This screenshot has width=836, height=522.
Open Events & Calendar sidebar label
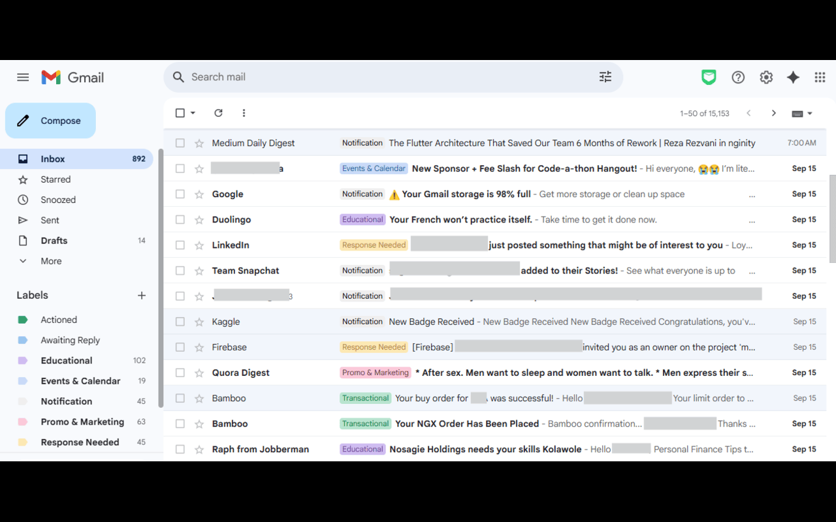tap(77, 381)
